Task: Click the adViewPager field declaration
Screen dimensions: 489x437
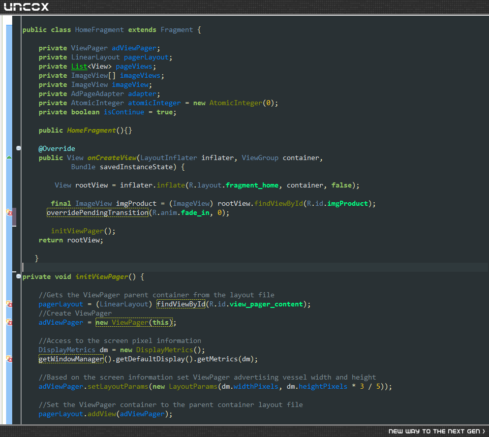Action: point(134,48)
